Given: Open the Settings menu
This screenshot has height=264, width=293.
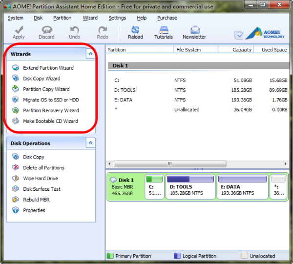Looking at the screenshot, I should [117, 18].
